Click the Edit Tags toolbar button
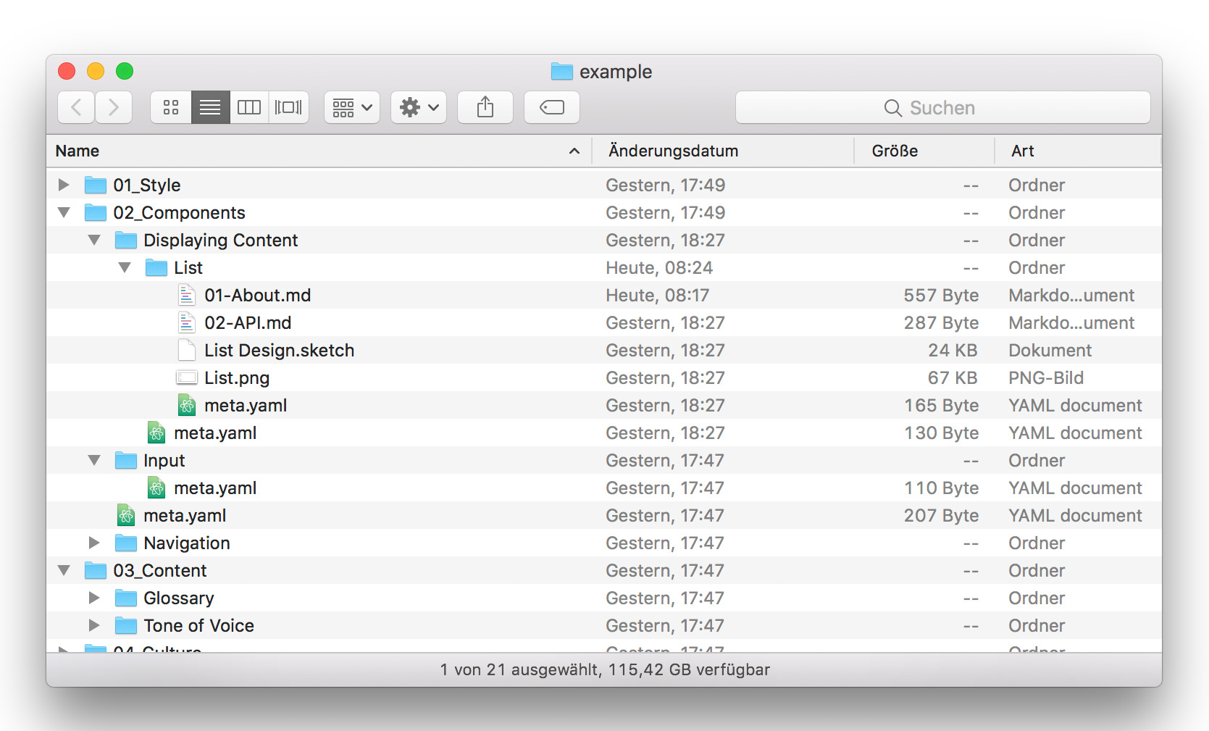The image size is (1209, 731). pos(552,108)
